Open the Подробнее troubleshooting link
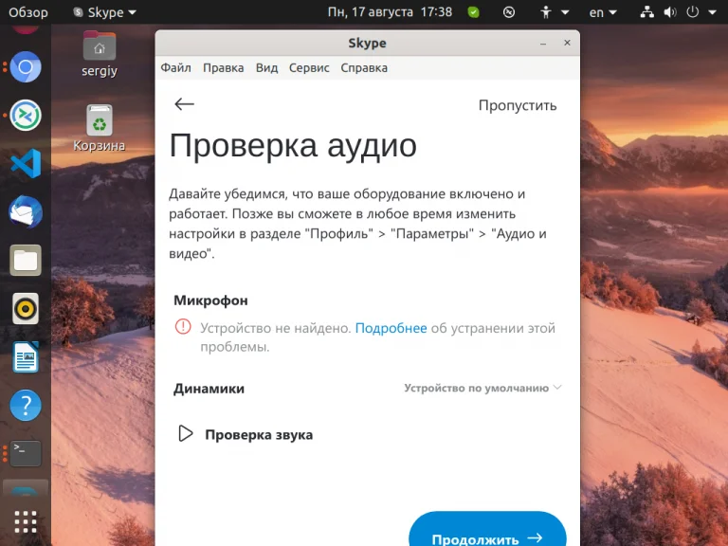728x546 pixels. [391, 328]
